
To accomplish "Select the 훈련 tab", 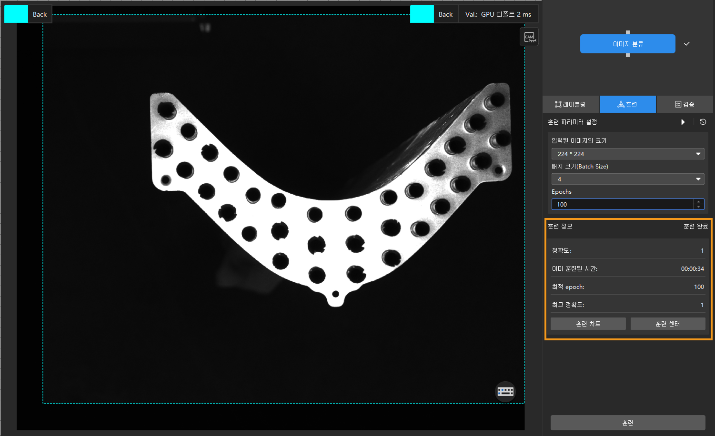I will click(x=627, y=104).
